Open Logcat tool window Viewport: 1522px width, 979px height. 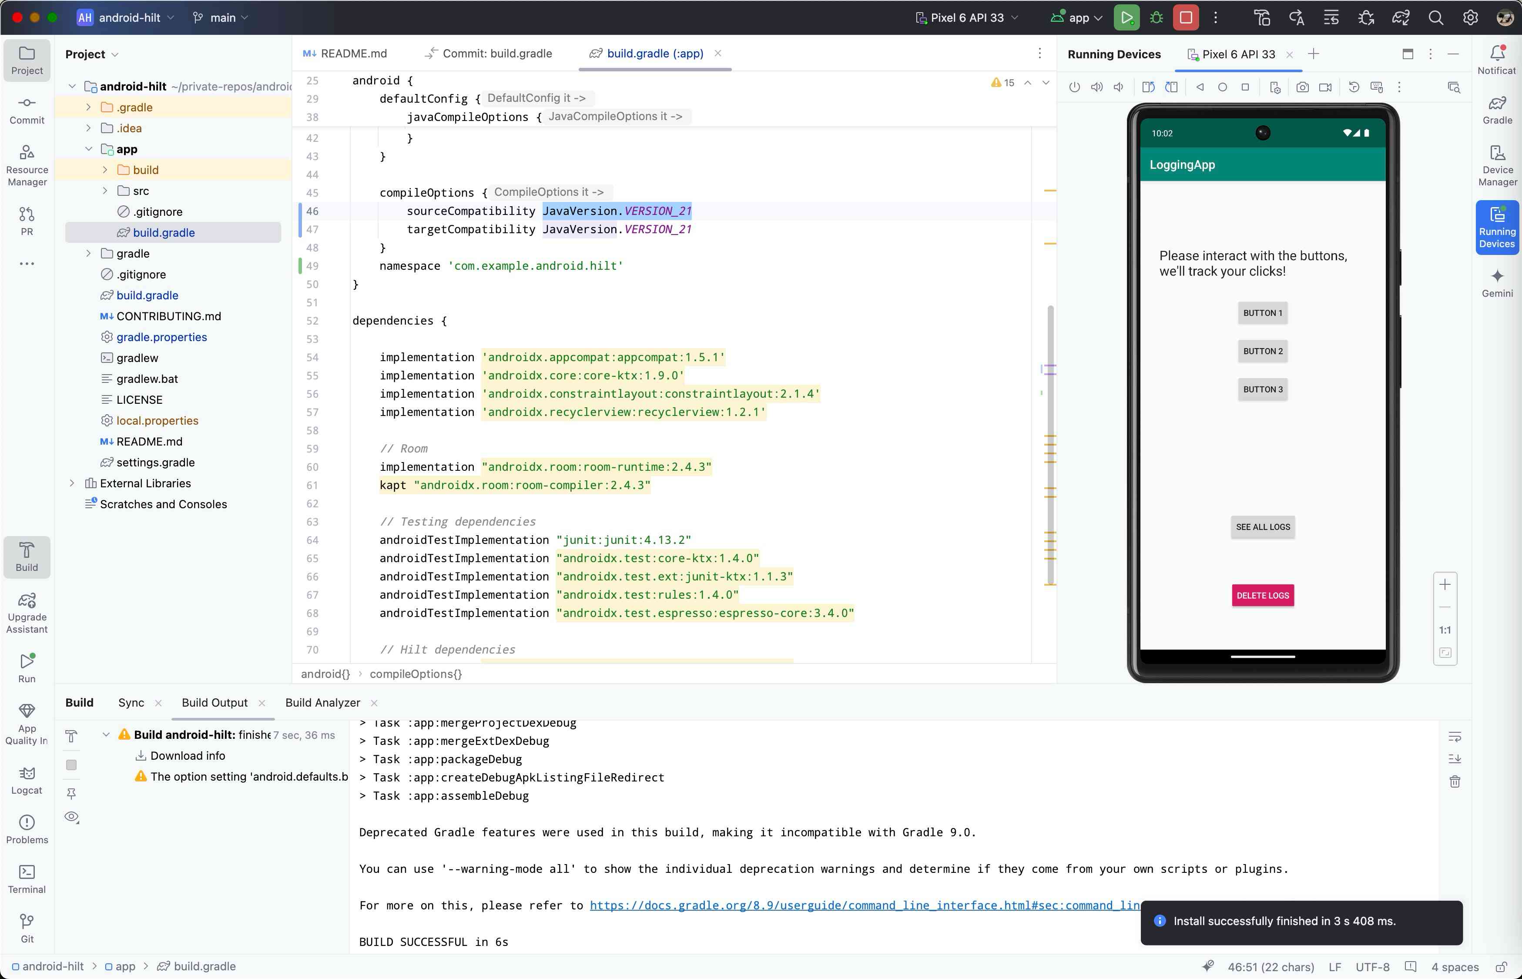27,779
